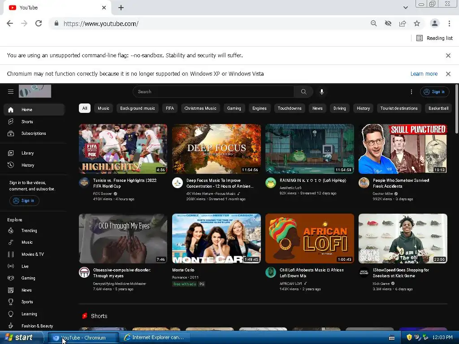
Task: Open Monte Carlo movie thumbnail
Action: pos(217,238)
